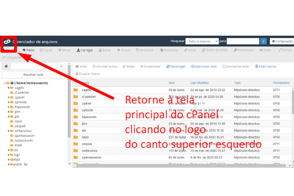
Task: Expand the mail tree folder
Action: 8,160
